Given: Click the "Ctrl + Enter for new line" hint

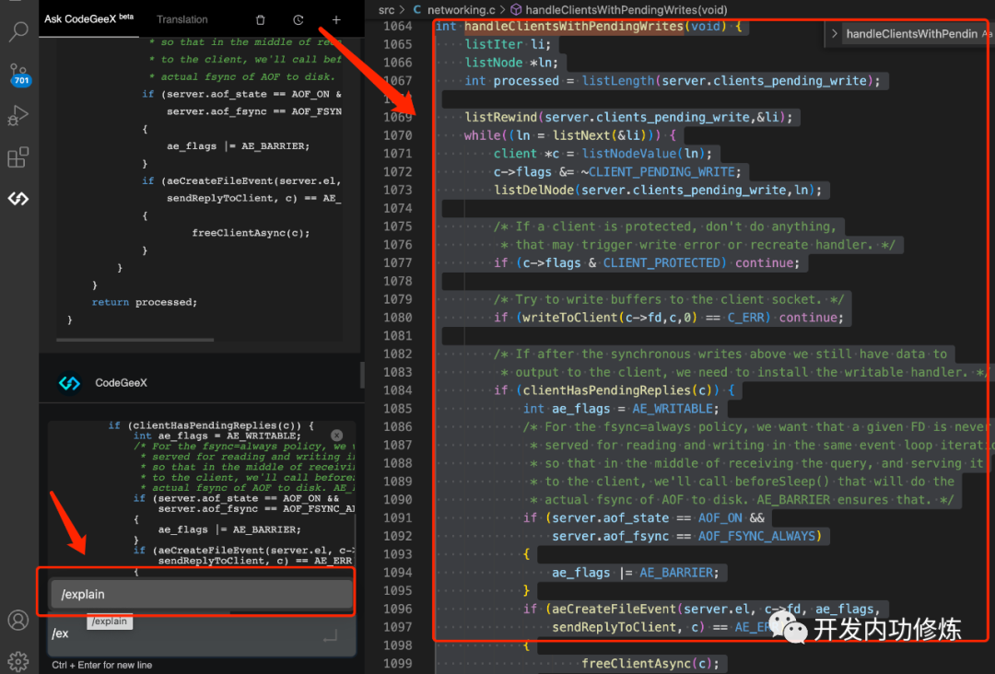Looking at the screenshot, I should 102,665.
